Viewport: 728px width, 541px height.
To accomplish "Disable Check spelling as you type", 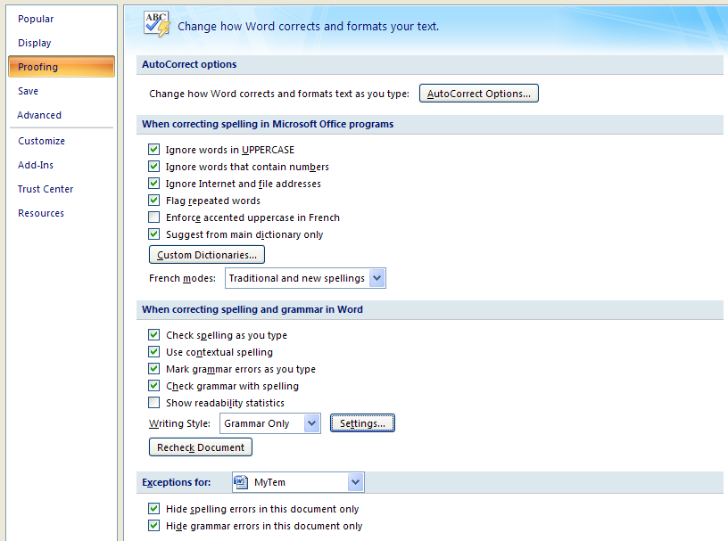I will pos(153,334).
